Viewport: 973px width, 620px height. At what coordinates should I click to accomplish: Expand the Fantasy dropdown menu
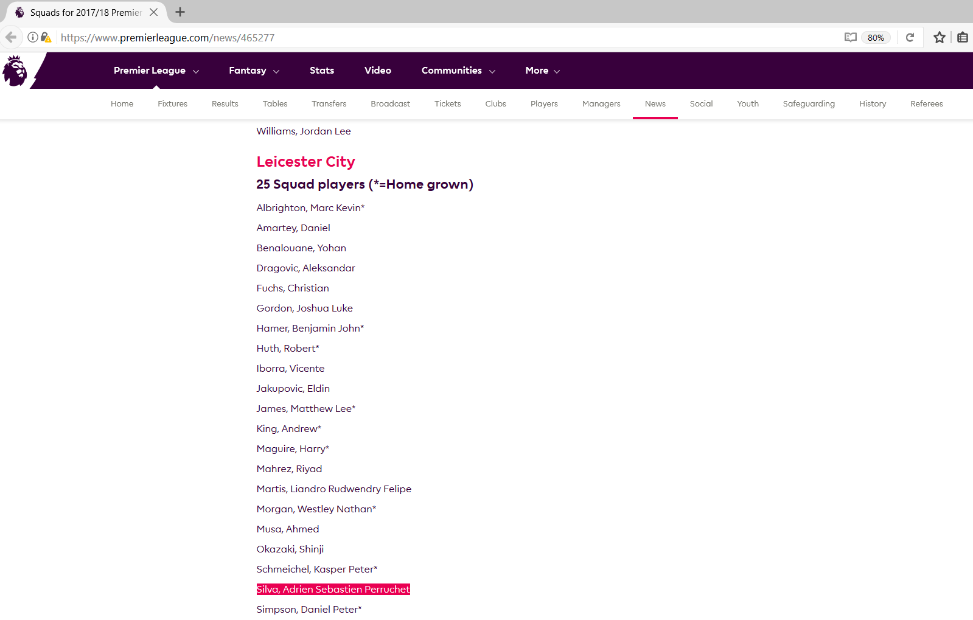[254, 71]
